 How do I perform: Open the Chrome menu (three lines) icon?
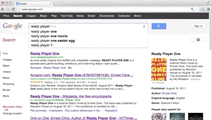[208, 9]
